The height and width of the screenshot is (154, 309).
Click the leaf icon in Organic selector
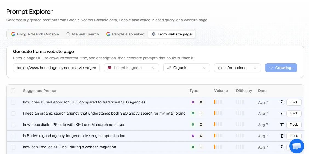[x=169, y=68]
